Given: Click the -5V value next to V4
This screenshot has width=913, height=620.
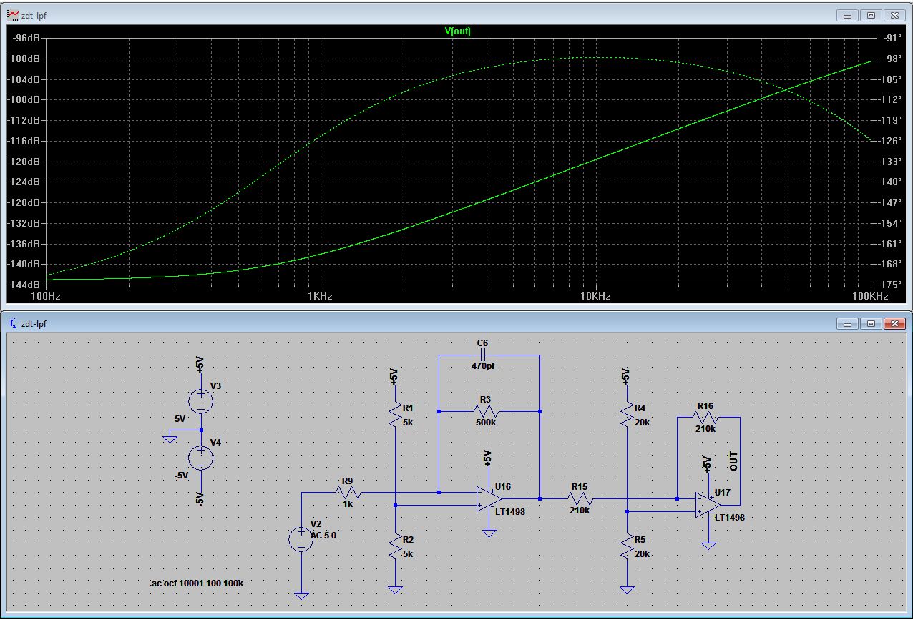Looking at the screenshot, I should point(181,476).
